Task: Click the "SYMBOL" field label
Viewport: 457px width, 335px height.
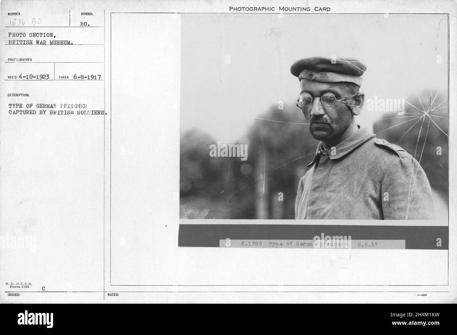Action: click(x=87, y=14)
